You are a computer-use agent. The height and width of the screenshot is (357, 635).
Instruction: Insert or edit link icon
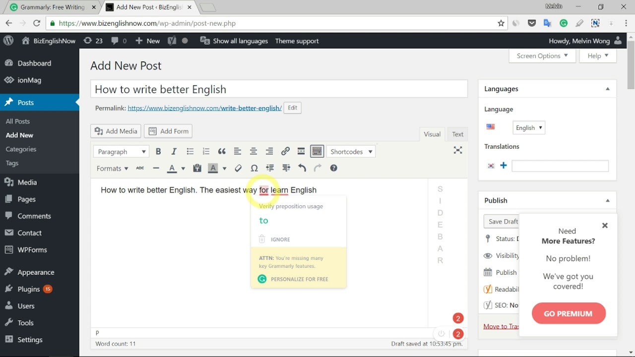pyautogui.click(x=285, y=152)
